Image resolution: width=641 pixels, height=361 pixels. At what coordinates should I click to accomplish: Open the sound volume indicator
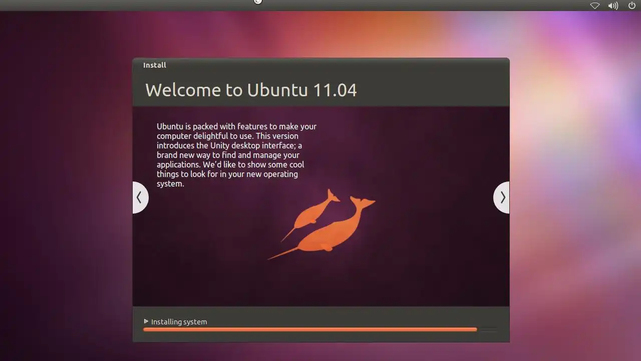(613, 6)
